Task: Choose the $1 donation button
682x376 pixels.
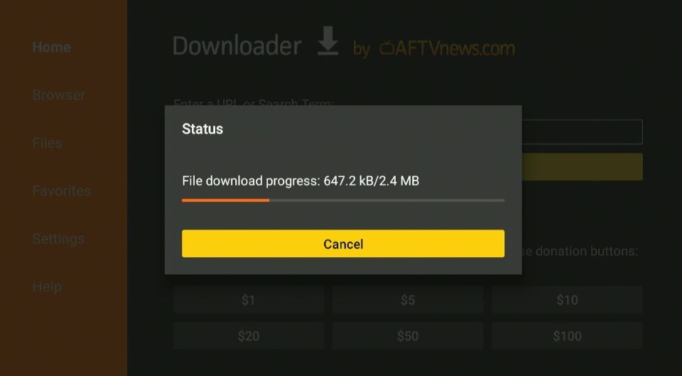Action: tap(249, 299)
